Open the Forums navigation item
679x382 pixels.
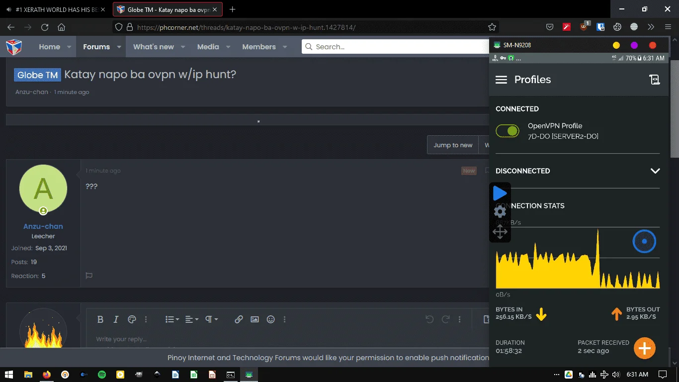tap(96, 47)
